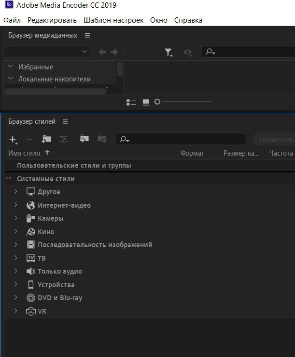The image size is (295, 357).
Task: Focus the style browser search field
Action: [181, 139]
